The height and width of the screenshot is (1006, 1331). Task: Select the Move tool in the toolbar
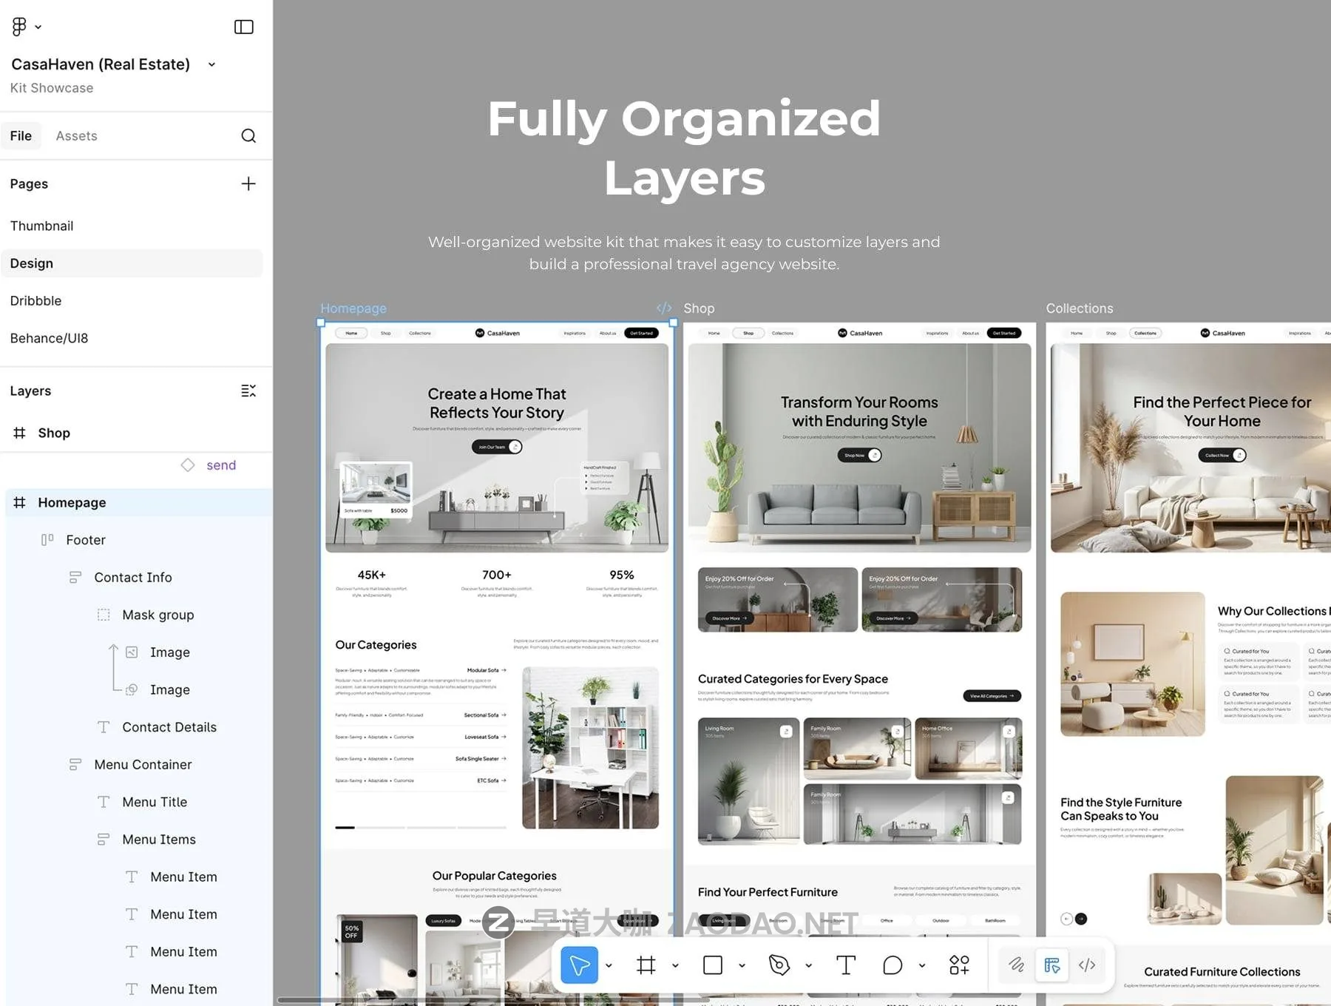coord(579,965)
